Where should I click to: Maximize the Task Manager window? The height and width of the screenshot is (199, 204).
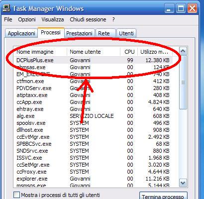click(x=181, y=8)
